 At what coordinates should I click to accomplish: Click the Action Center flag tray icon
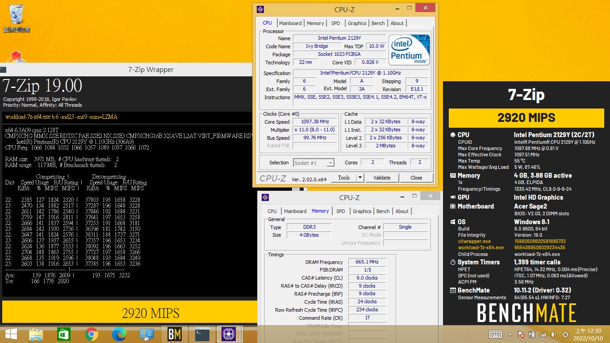point(521,334)
